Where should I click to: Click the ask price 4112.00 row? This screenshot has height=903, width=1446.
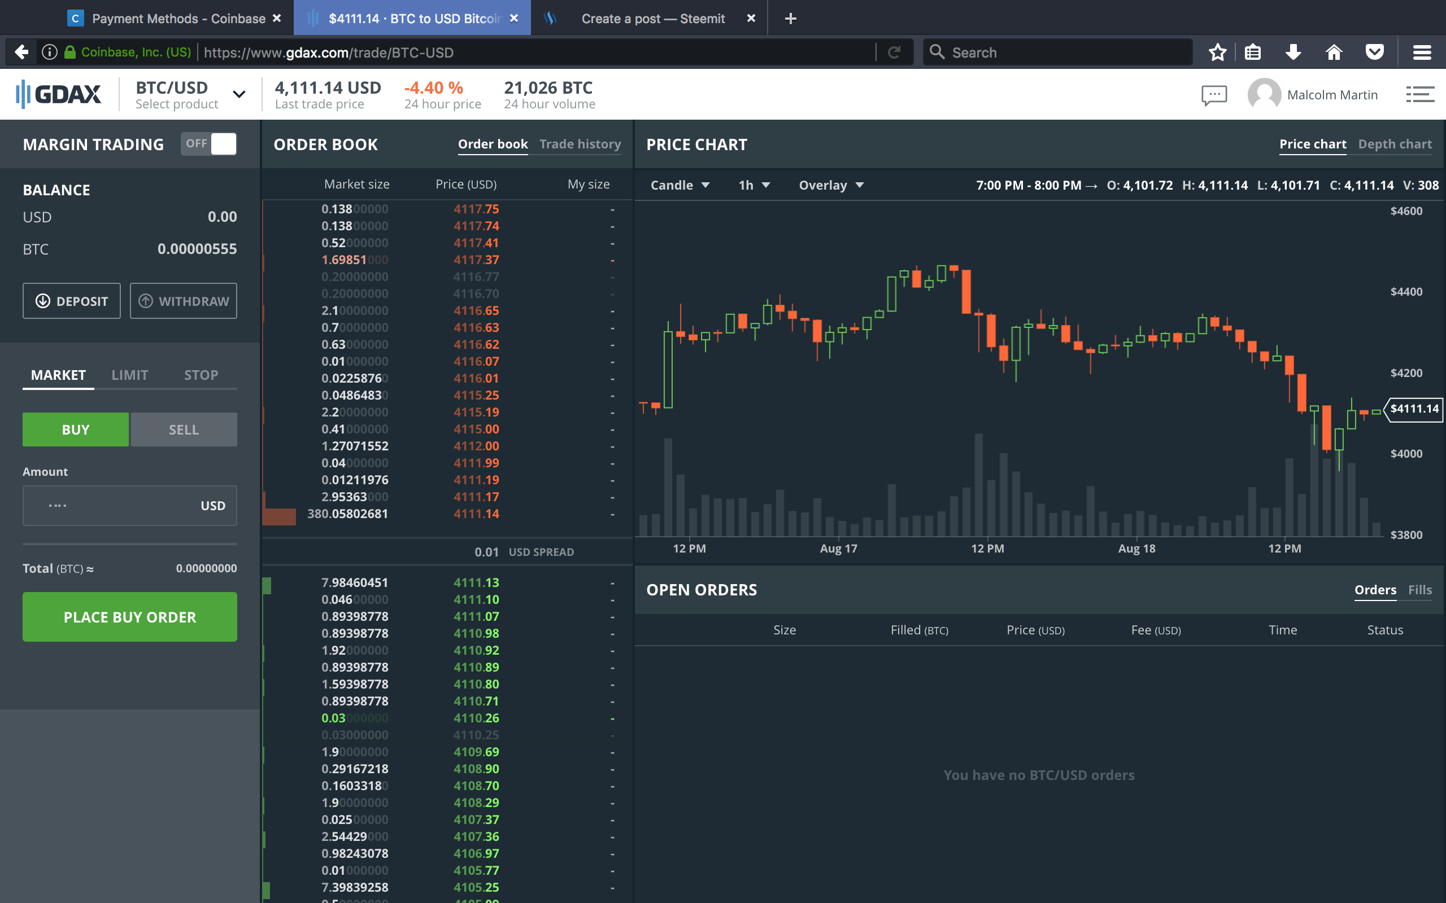pyautogui.click(x=447, y=446)
